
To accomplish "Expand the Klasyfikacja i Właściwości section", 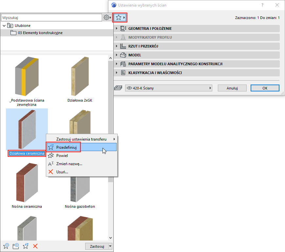I will 117,73.
